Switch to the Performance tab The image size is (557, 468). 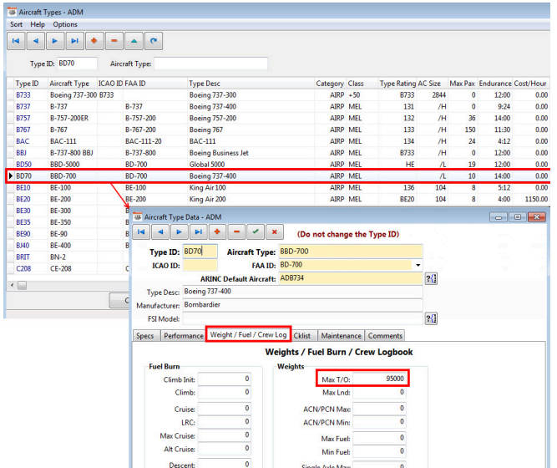(x=183, y=336)
